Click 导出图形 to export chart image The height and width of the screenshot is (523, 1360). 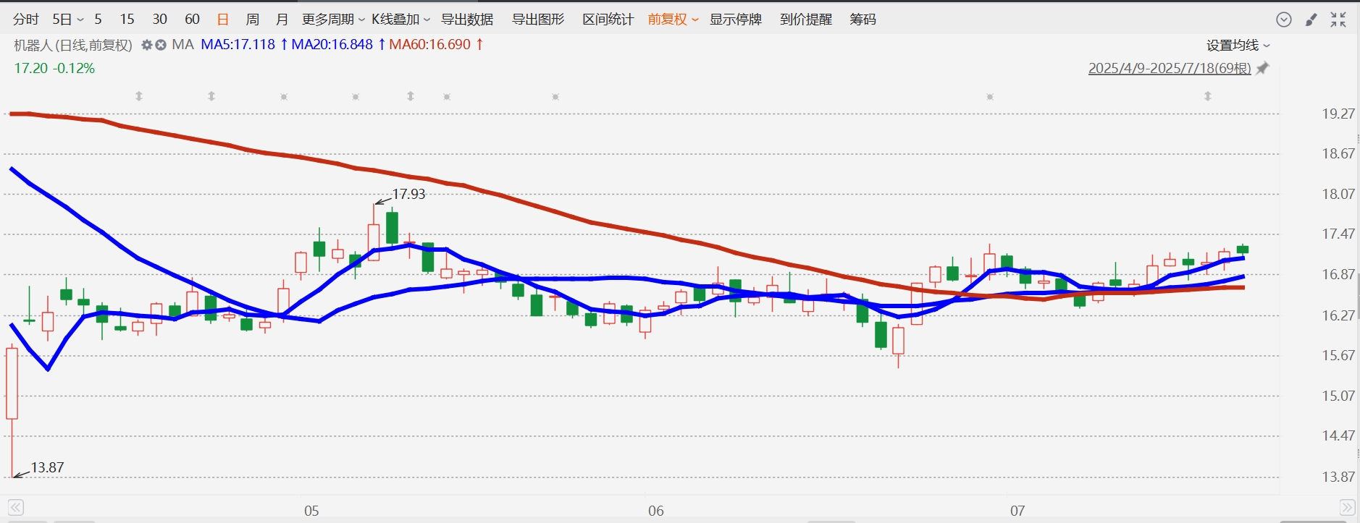(538, 20)
